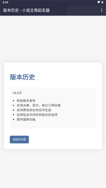Click the bullet dot before 提供复制功能

point(14,120)
